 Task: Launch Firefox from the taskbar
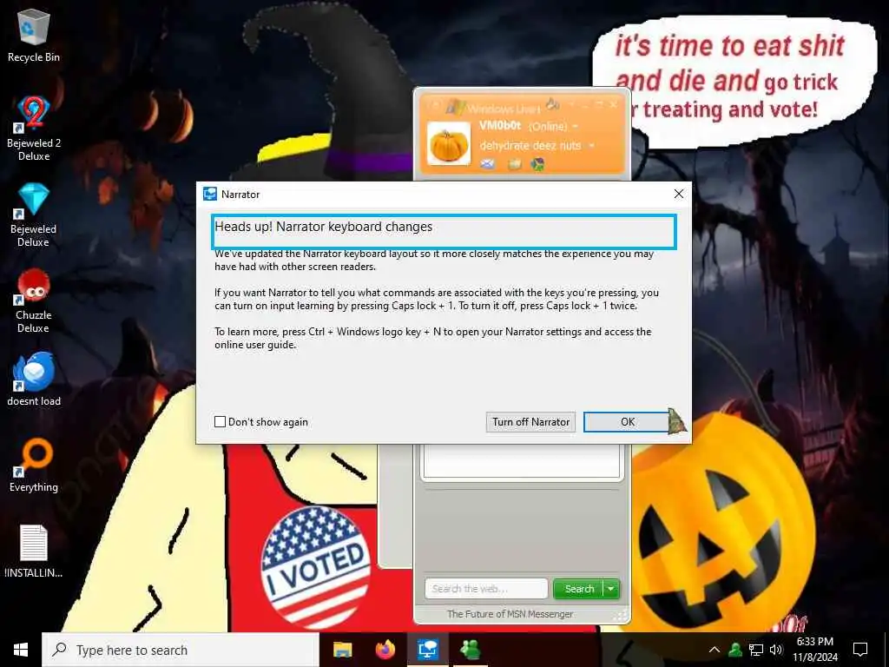(x=385, y=650)
